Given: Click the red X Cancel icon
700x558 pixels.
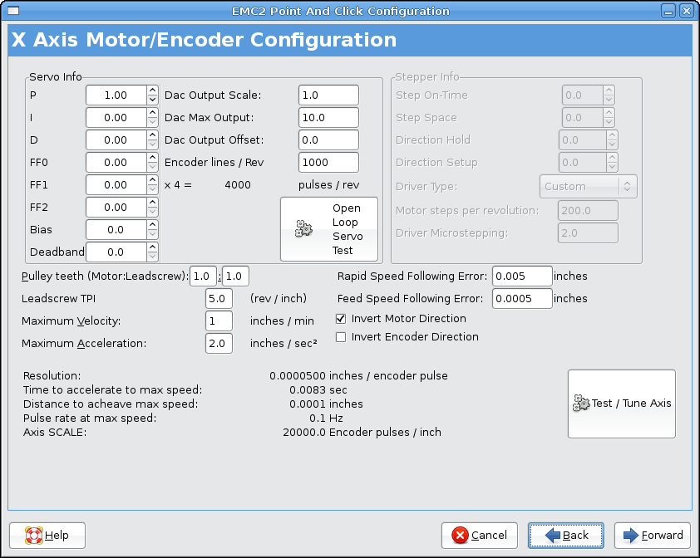Looking at the screenshot, I should pos(460,536).
